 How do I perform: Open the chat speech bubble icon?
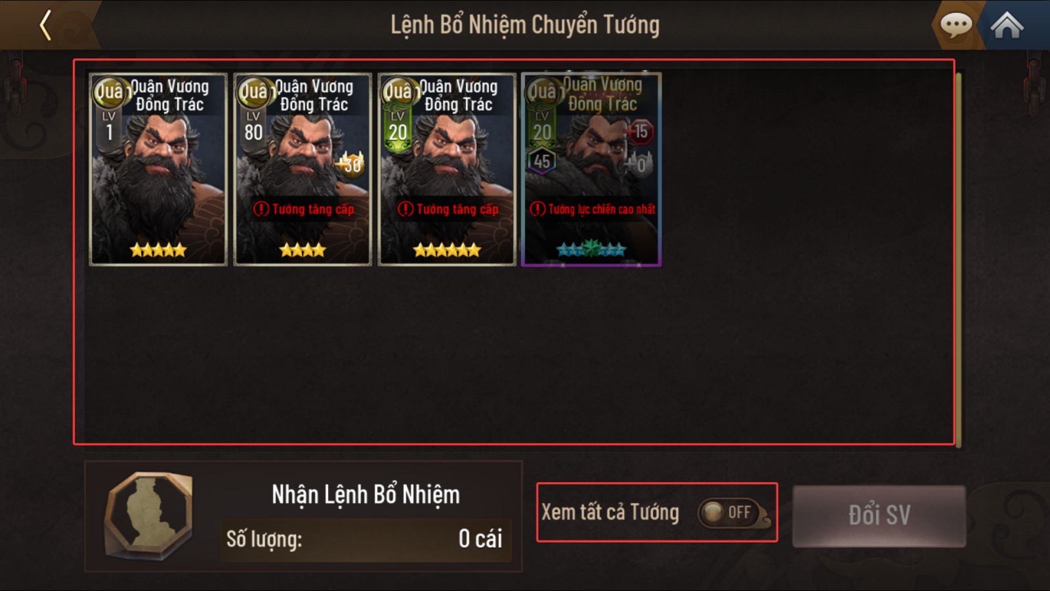click(956, 26)
